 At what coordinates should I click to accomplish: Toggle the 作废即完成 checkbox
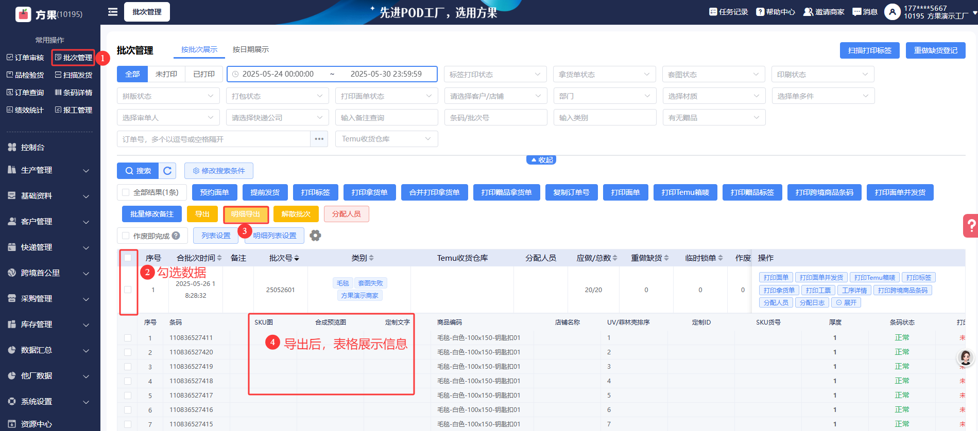coord(126,236)
